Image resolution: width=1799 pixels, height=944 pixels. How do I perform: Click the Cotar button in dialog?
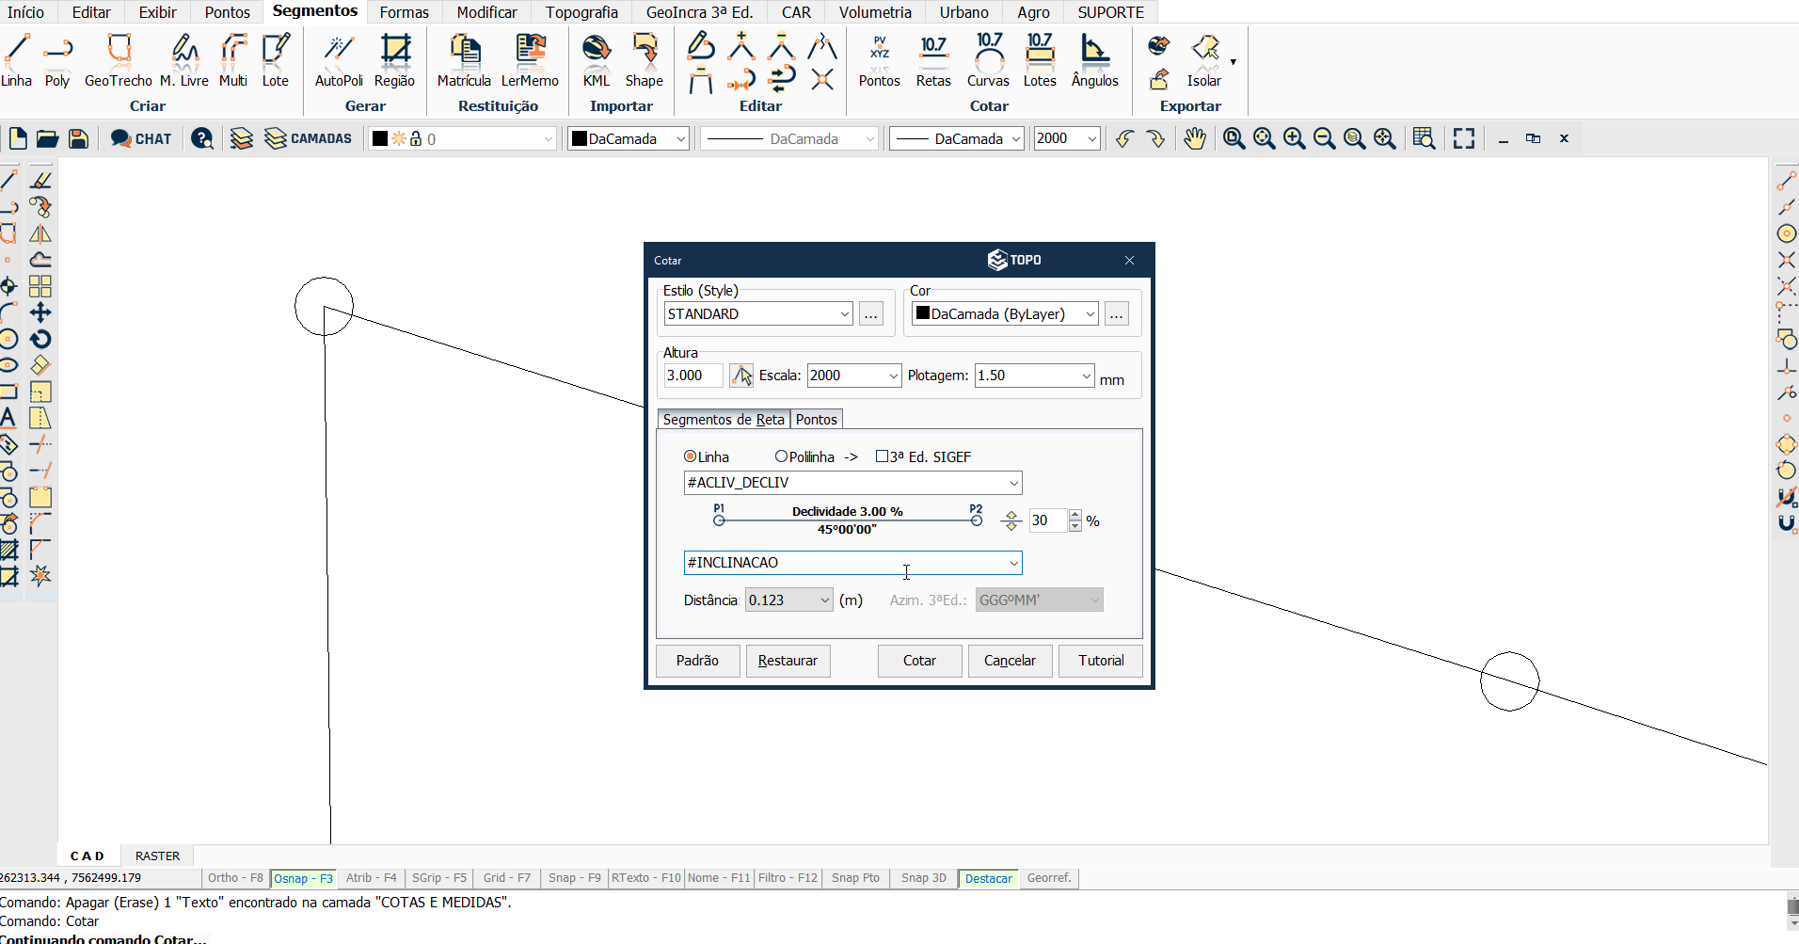919,661
